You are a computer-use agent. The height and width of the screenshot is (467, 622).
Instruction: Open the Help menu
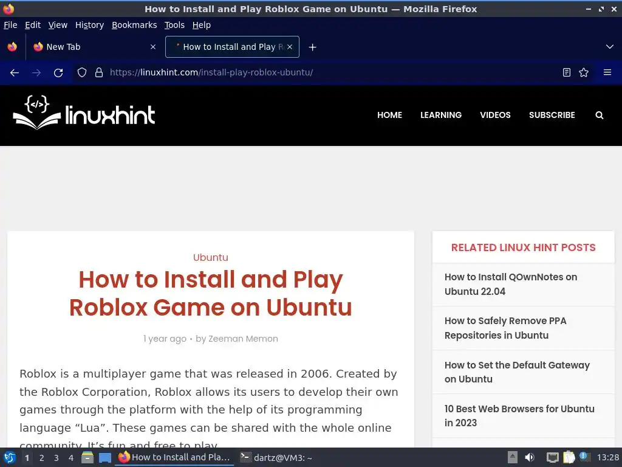202,25
